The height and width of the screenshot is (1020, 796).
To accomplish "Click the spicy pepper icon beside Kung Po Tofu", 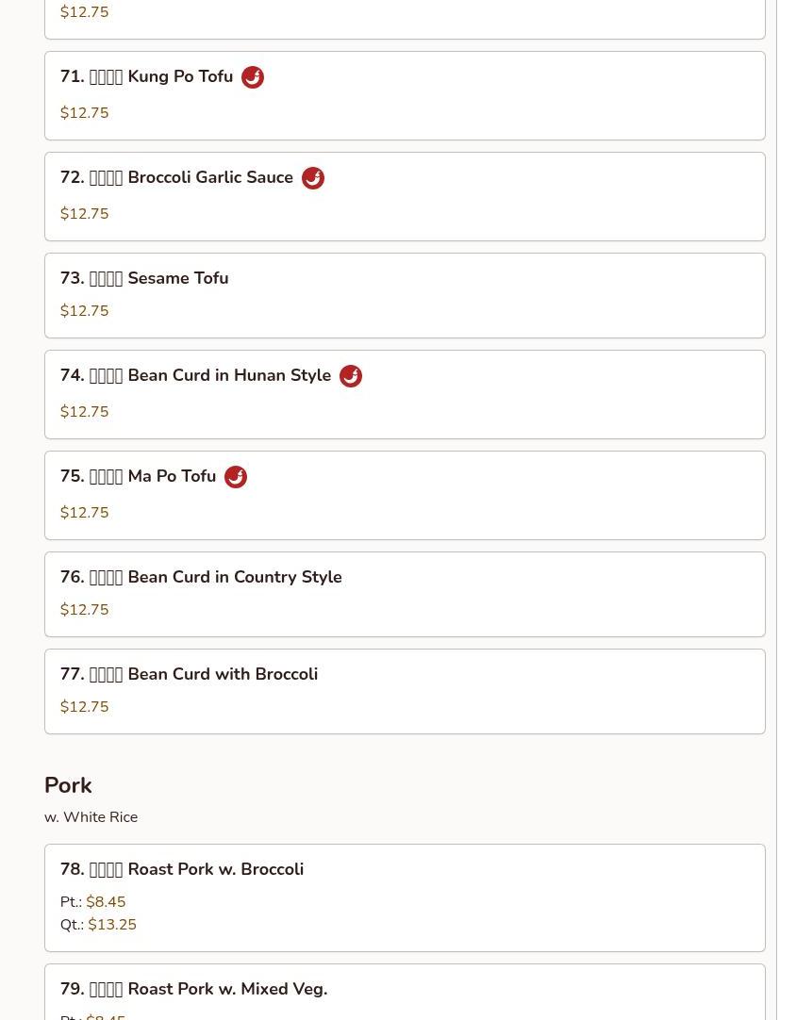I will coord(253,77).
